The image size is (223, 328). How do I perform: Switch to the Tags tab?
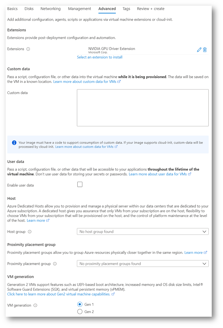[126, 9]
